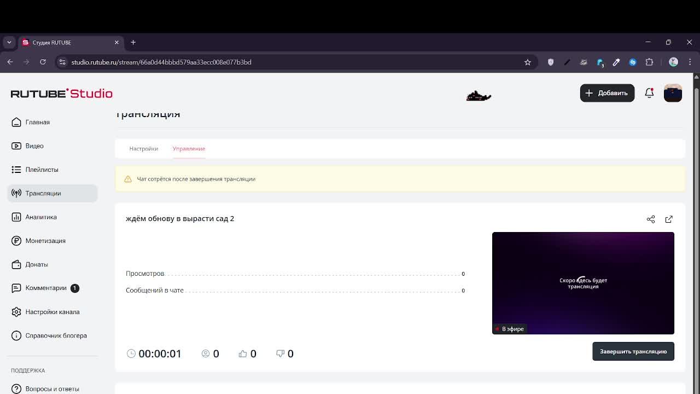Click the Добавить button
This screenshot has width=700, height=394.
tap(607, 93)
